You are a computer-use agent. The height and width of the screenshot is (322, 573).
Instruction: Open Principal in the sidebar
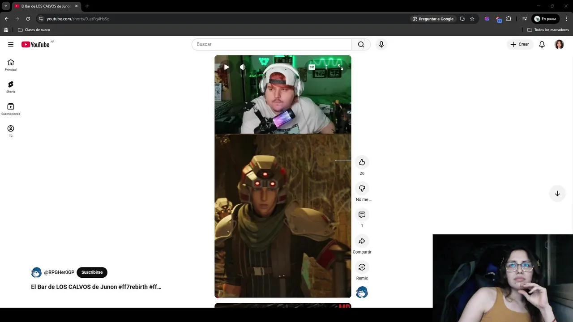tap(11, 65)
